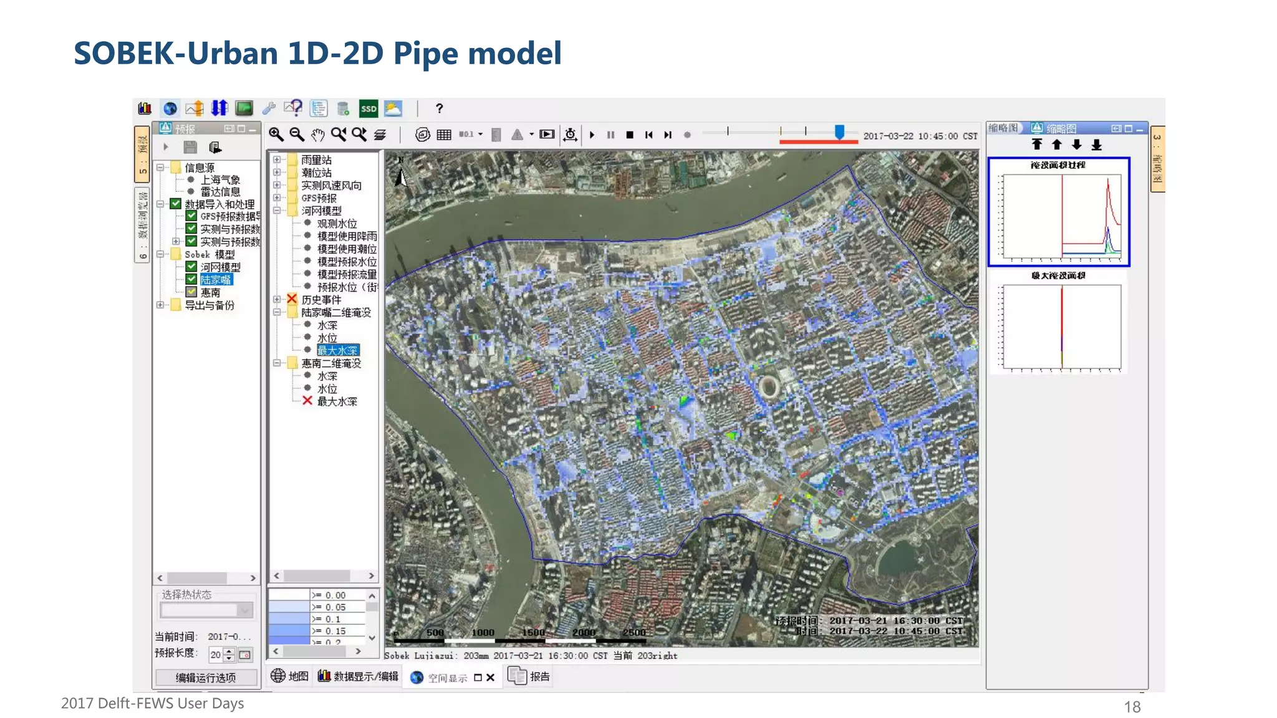Select 雷达信息 in the forecast tree
Viewport: 1277px width, 718px height.
[220, 192]
